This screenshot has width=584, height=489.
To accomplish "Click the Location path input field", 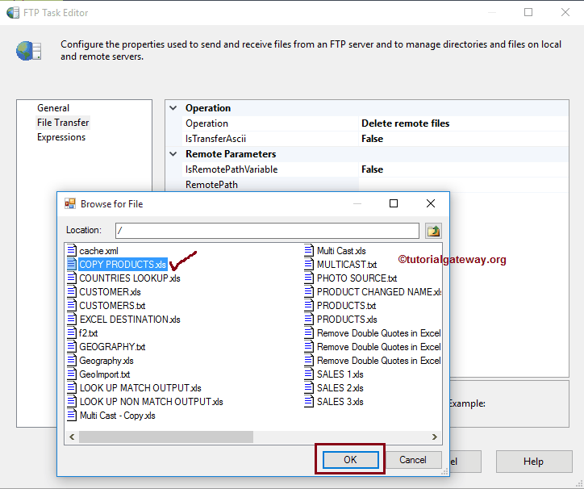I will [267, 231].
